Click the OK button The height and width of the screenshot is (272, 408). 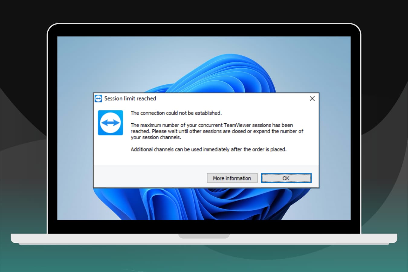pyautogui.click(x=286, y=178)
